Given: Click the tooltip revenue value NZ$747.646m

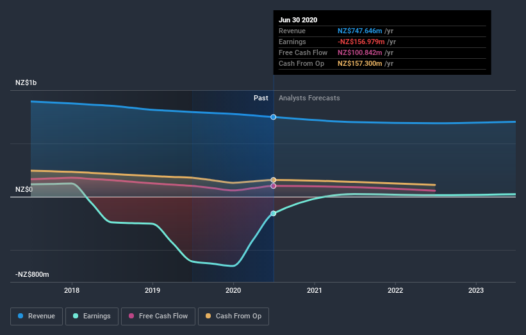Looking at the screenshot, I should pos(359,31).
